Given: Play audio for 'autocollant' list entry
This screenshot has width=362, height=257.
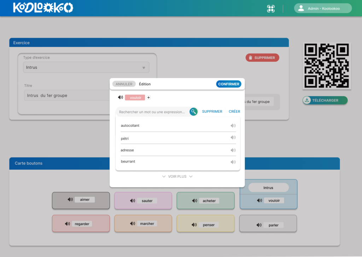Looking at the screenshot, I should click(233, 126).
